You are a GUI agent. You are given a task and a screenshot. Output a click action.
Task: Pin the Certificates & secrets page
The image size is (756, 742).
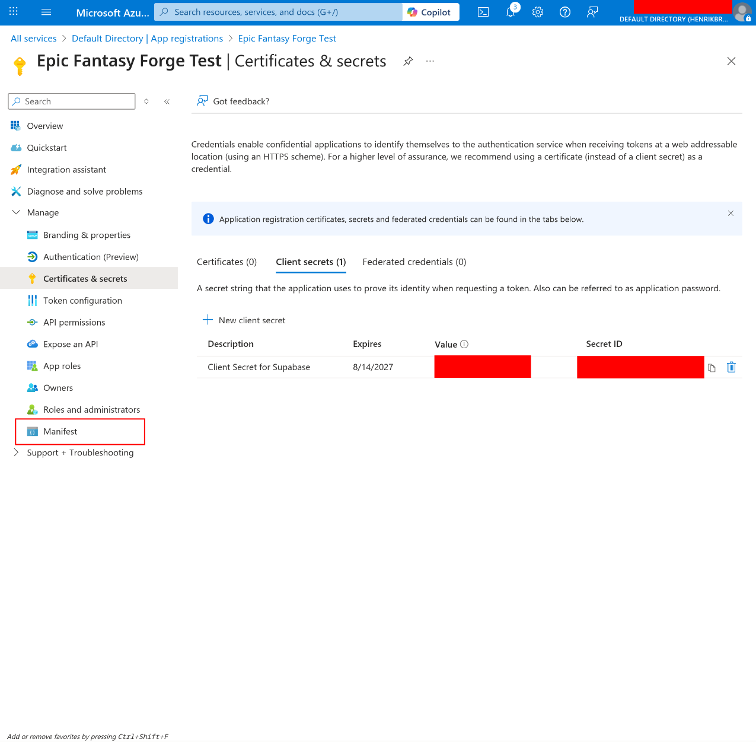(x=408, y=61)
